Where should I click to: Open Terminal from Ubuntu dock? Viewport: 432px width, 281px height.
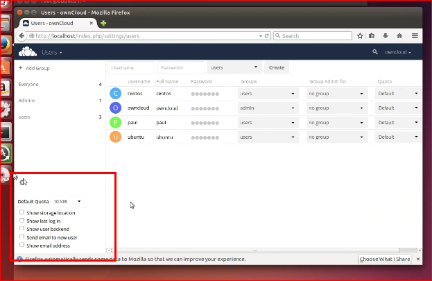pos(6,133)
